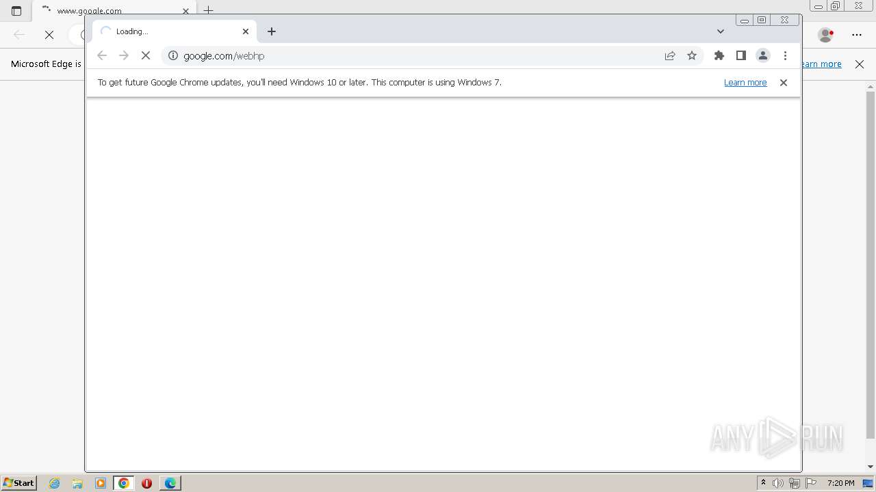Click Edge vertical scrollbar

click(x=871, y=264)
